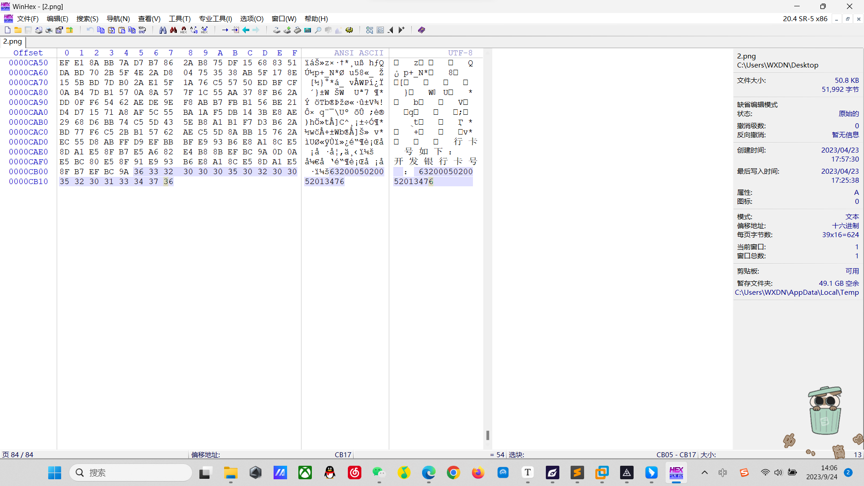Click the Temp folder path link
Screen dimensions: 864x486
[x=796, y=292]
